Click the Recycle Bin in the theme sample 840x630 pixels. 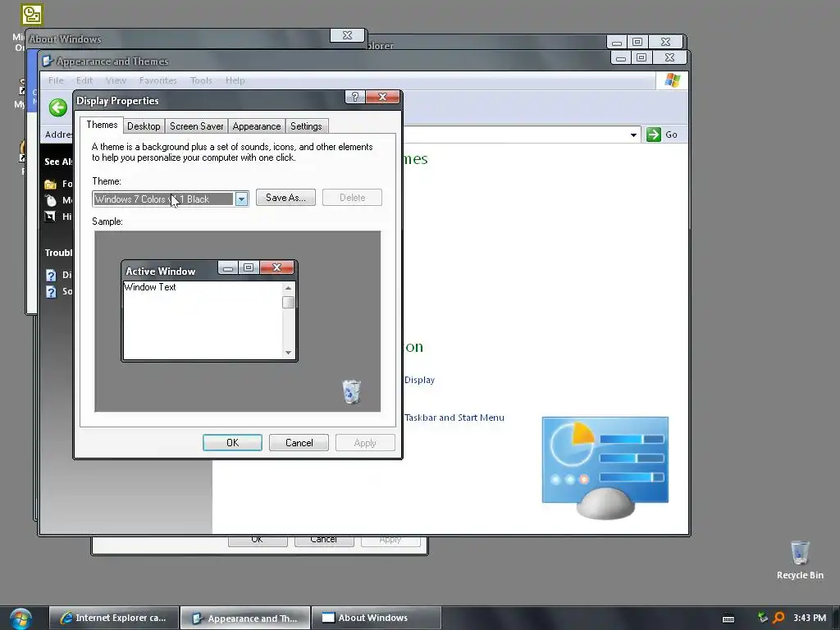[x=351, y=391]
